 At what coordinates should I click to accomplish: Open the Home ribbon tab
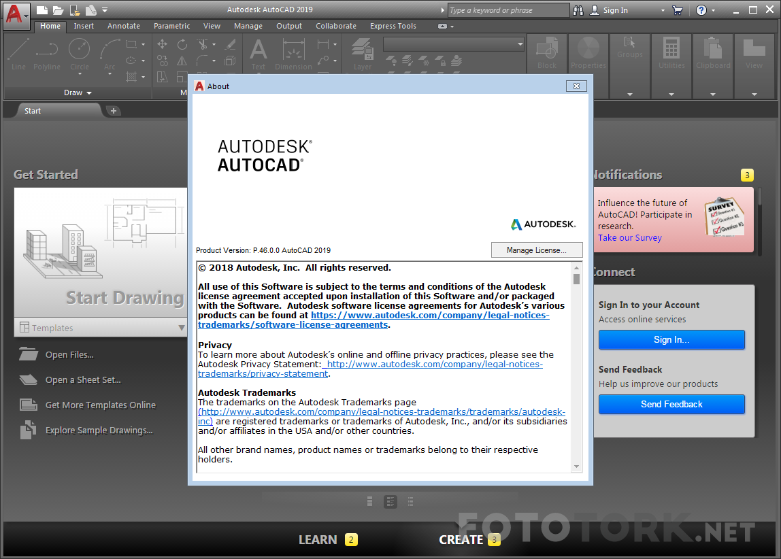pos(50,26)
